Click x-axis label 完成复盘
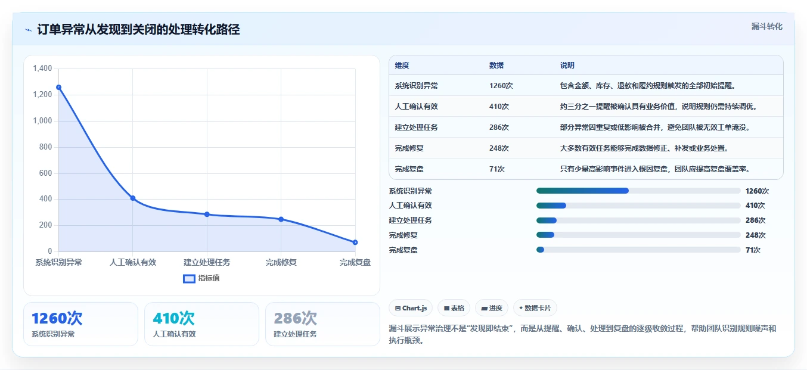807x370 pixels. [x=355, y=262]
